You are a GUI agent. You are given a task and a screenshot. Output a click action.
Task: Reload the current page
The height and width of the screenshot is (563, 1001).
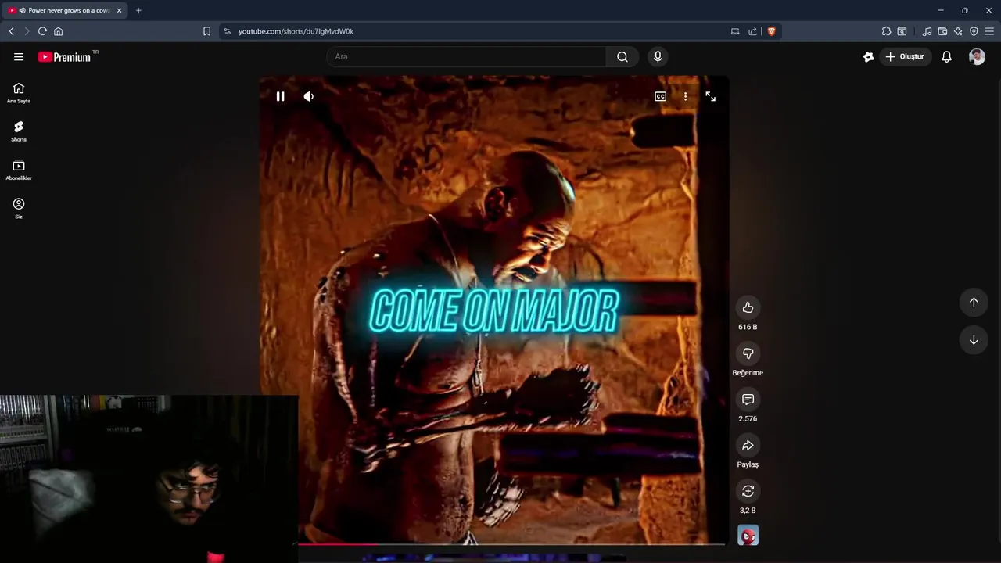[42, 31]
